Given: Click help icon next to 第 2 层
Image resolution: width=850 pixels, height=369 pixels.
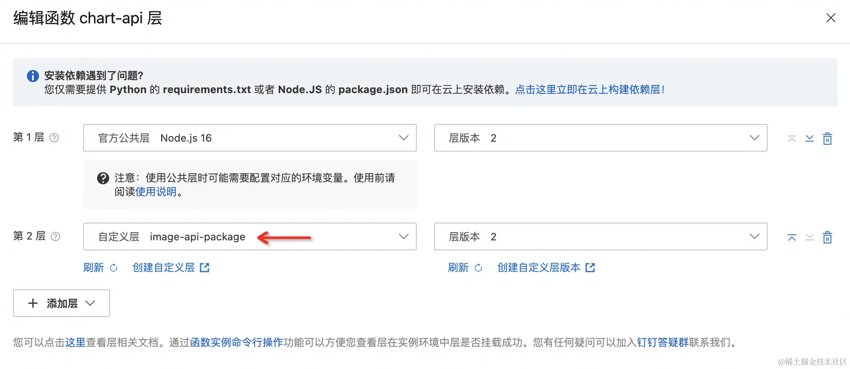Looking at the screenshot, I should pyautogui.click(x=55, y=236).
